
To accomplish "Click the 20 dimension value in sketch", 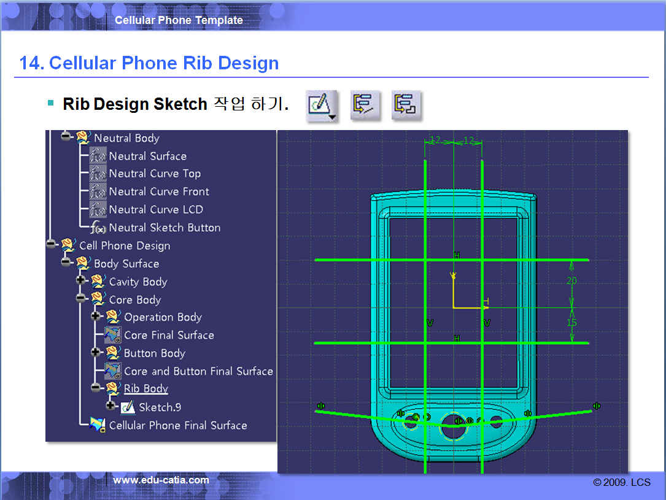I will point(571,280).
